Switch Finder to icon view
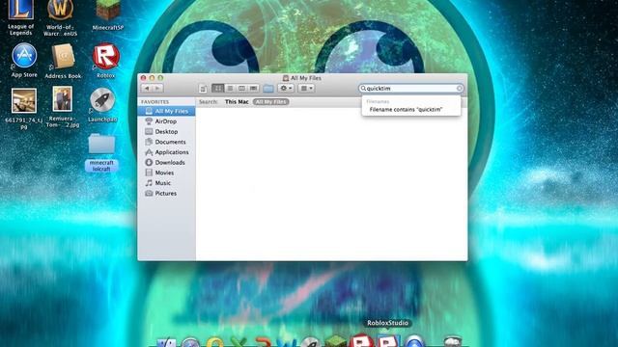The image size is (618, 347). pyautogui.click(x=218, y=88)
